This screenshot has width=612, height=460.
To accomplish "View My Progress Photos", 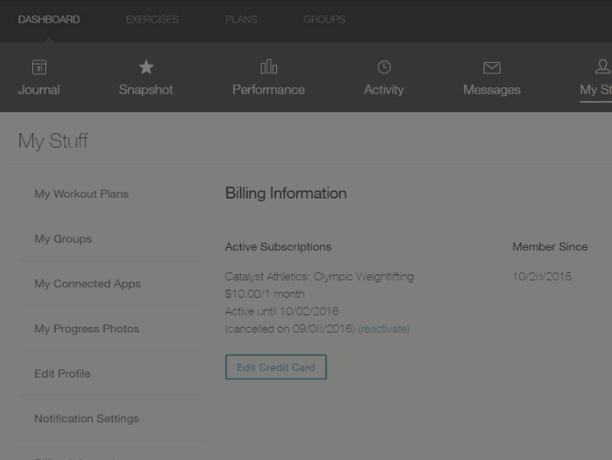I will [86, 329].
